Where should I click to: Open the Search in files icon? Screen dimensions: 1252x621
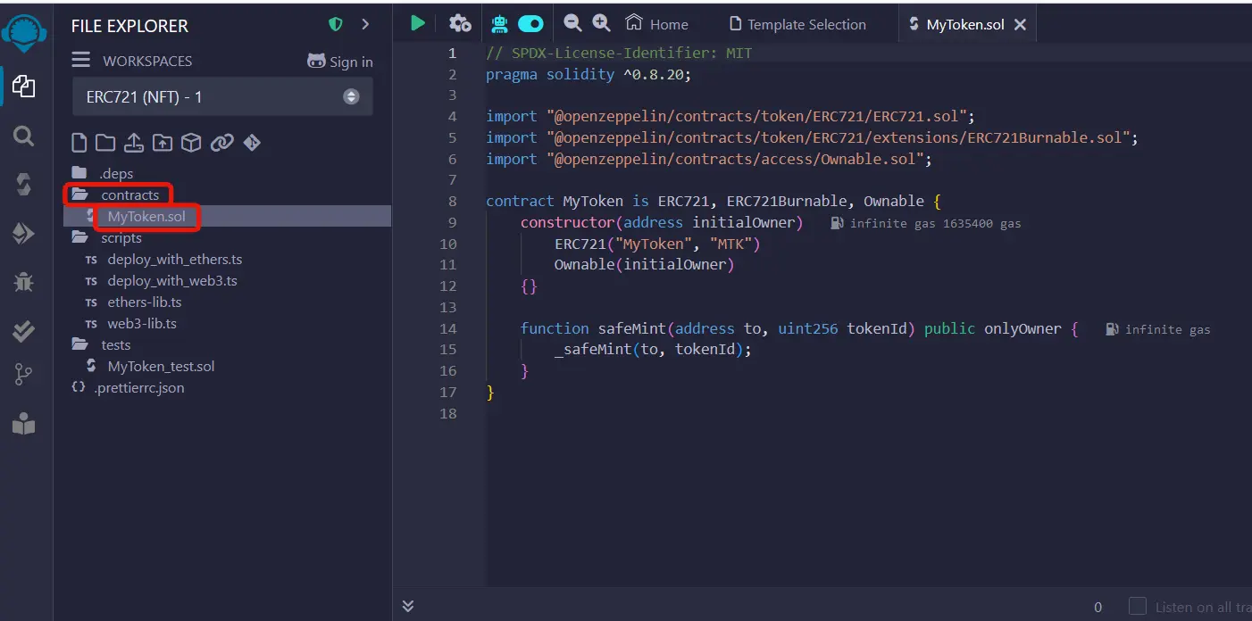click(x=24, y=136)
